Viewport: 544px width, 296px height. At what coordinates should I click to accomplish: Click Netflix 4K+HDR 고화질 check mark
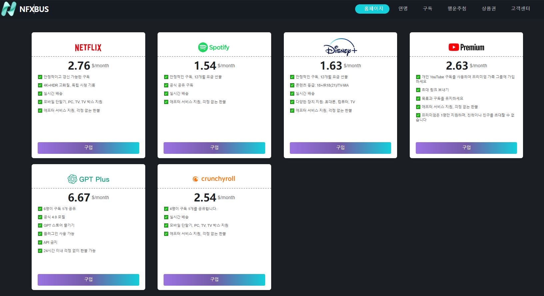(40, 85)
